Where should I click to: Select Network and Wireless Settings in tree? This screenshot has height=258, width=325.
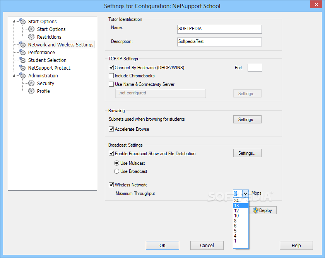point(61,44)
